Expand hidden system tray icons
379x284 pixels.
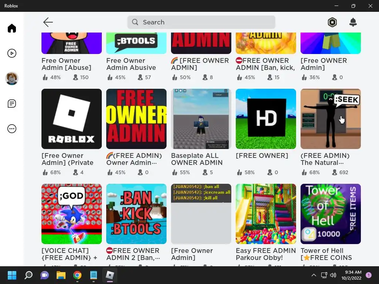[x=314, y=275]
